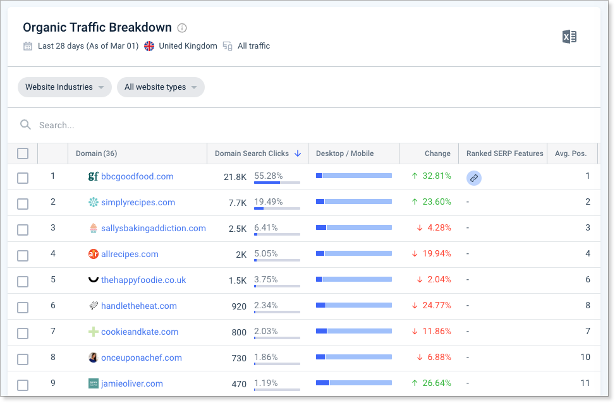Click the United Kingdom country label

(188, 46)
